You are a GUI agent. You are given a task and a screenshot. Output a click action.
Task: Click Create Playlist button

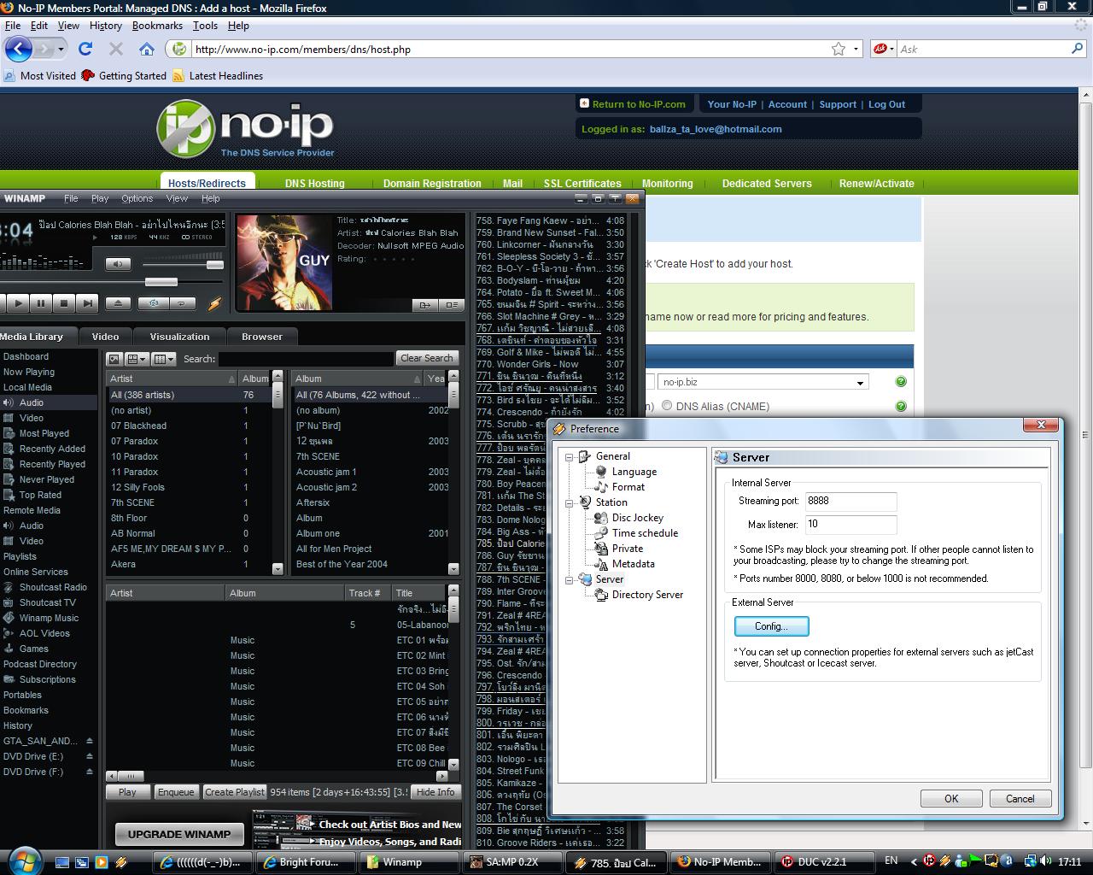point(235,792)
